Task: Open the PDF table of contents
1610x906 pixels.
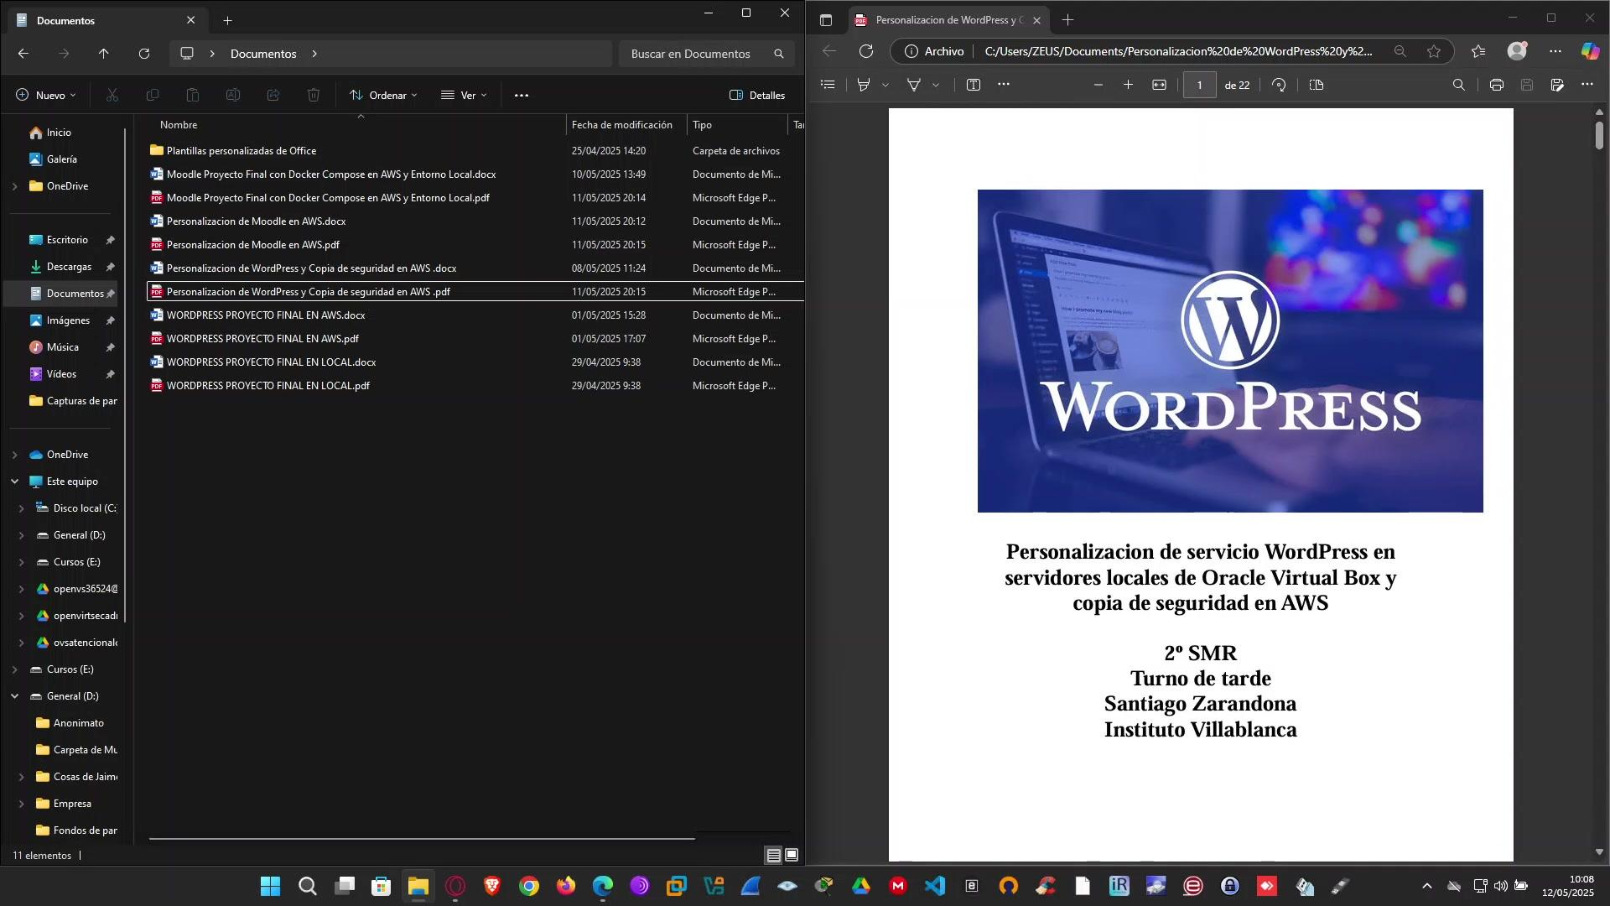Action: pyautogui.click(x=828, y=85)
